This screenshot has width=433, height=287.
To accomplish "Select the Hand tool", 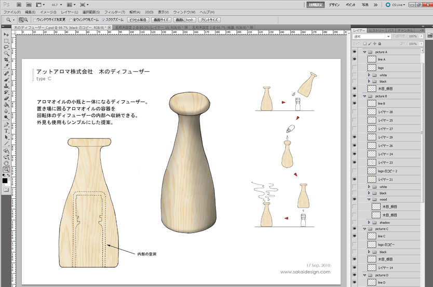I will click(x=6, y=163).
